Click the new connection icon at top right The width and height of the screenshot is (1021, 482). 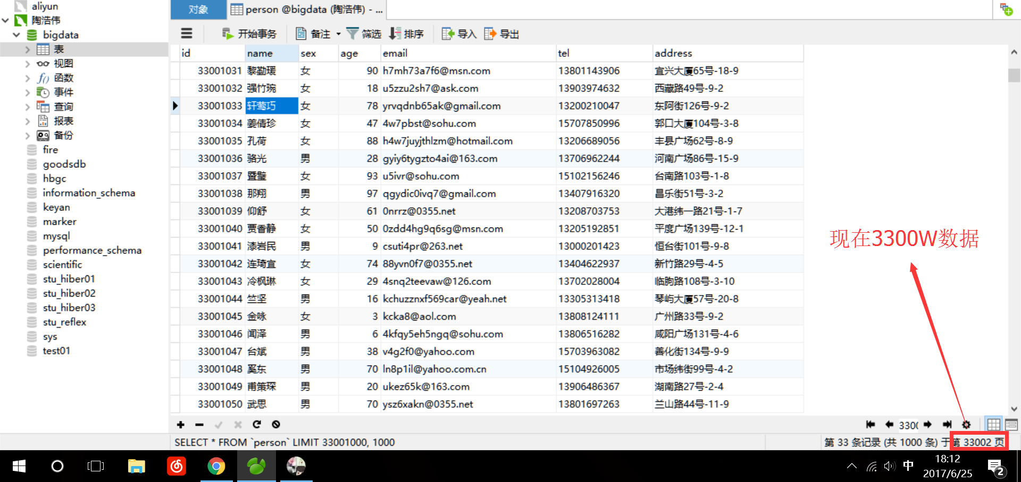click(1006, 10)
